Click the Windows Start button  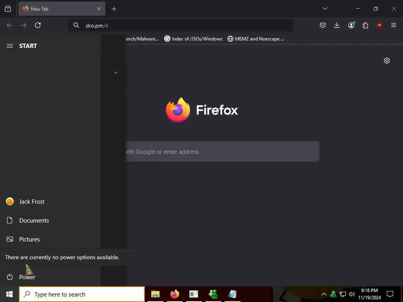pos(9,294)
